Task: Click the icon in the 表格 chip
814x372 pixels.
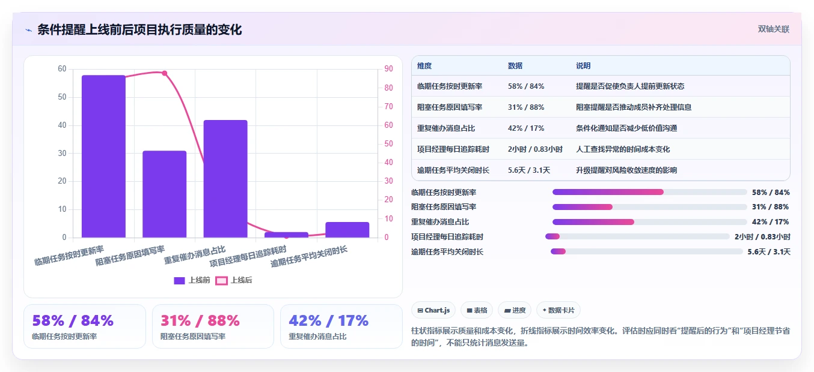Action: 469,311
